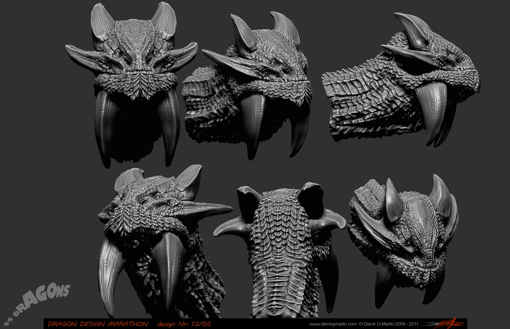Click the "© Damir G Martin 2006 - 2011" copyright text
This screenshot has width=510, height=329.
(x=389, y=324)
